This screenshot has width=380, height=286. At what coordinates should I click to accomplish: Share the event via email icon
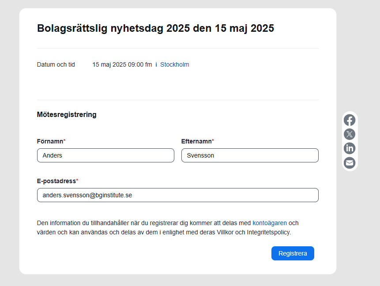350,162
